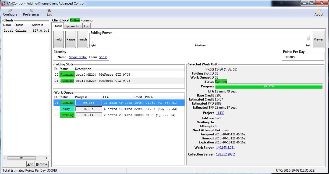Open Collection Server 128.252.203.2 link
329x174 pixels.
pyautogui.click(x=225, y=154)
